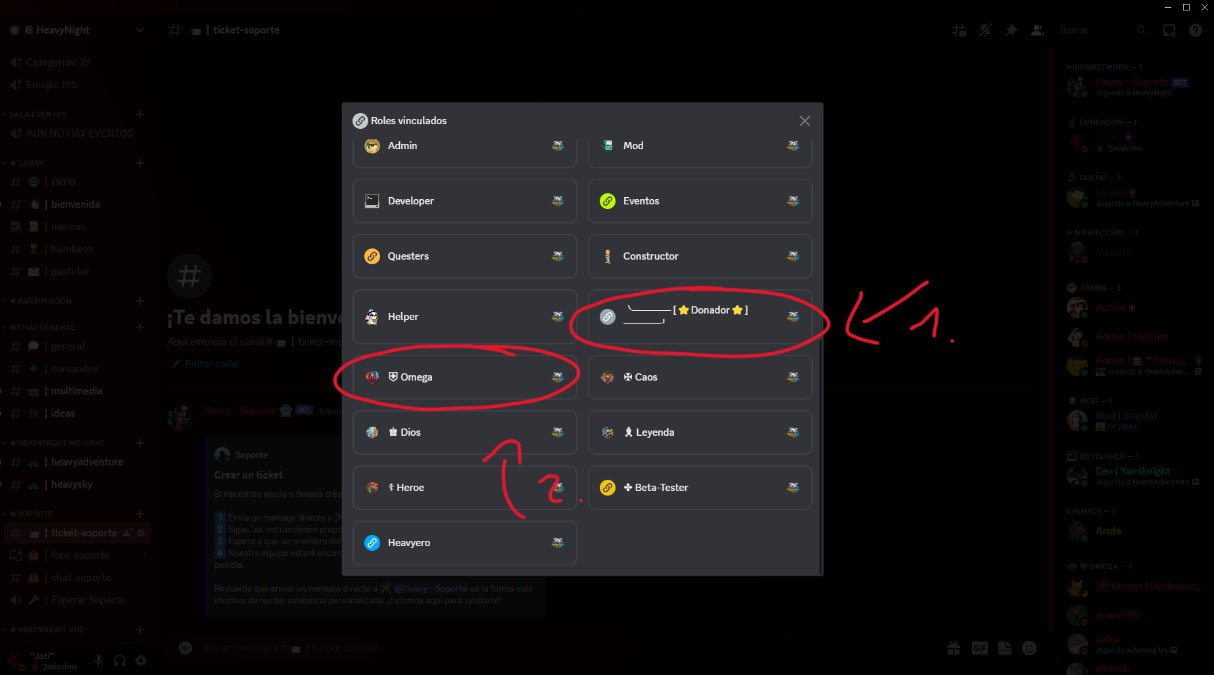
Task: Toggle the member list icon
Action: (x=1037, y=30)
